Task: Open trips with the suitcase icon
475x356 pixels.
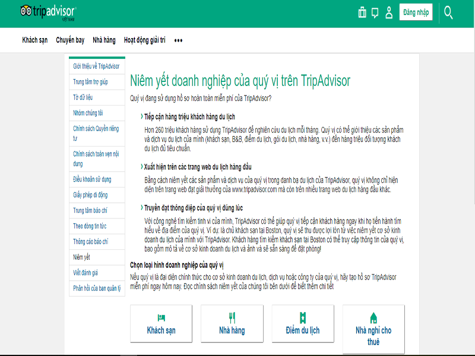Action: click(x=362, y=12)
